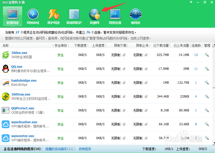215x153 pixels.
Task: Switch to the 所有程序 tab
Action: point(85,149)
